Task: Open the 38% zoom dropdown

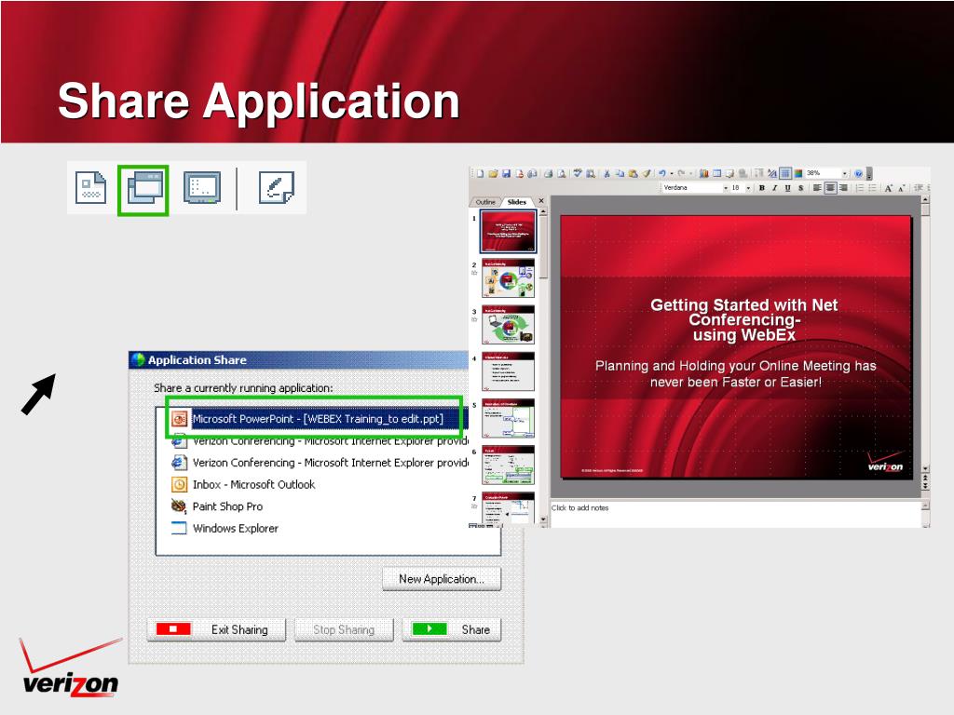Action: pyautogui.click(x=845, y=173)
